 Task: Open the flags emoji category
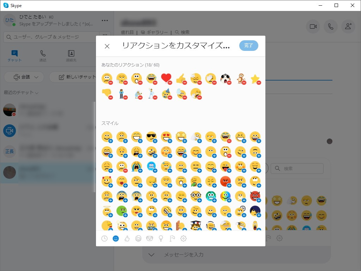click(x=172, y=238)
